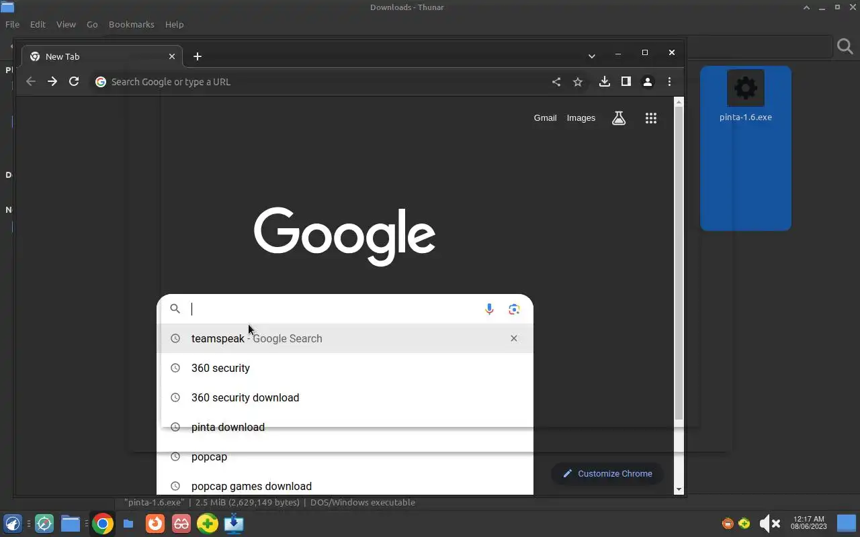This screenshot has width=860, height=537.
Task: Open the wolf-head launcher in taskbar
Action: (x=13, y=524)
